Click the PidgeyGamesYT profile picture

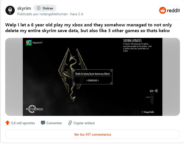click(29, 43)
